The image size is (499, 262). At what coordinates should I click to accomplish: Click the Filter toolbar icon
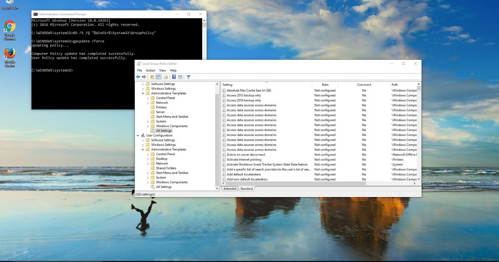pyautogui.click(x=188, y=77)
